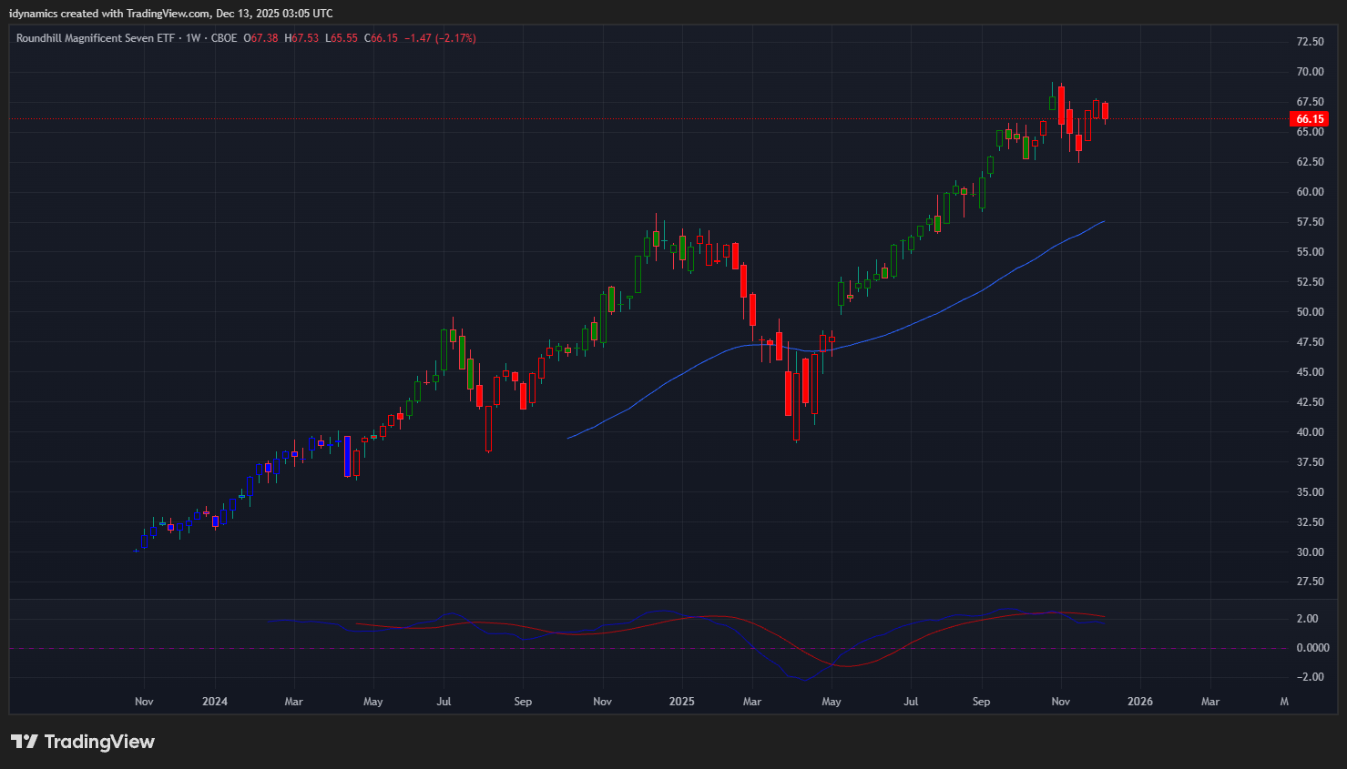
Task: Click the blue moving average line endpoint
Action: tap(1104, 221)
